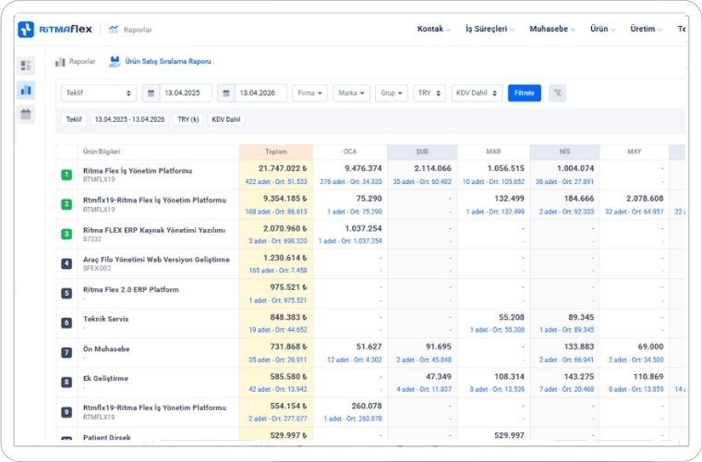Click the start date field 13.04.2025
The height and width of the screenshot is (462, 702).
click(185, 93)
